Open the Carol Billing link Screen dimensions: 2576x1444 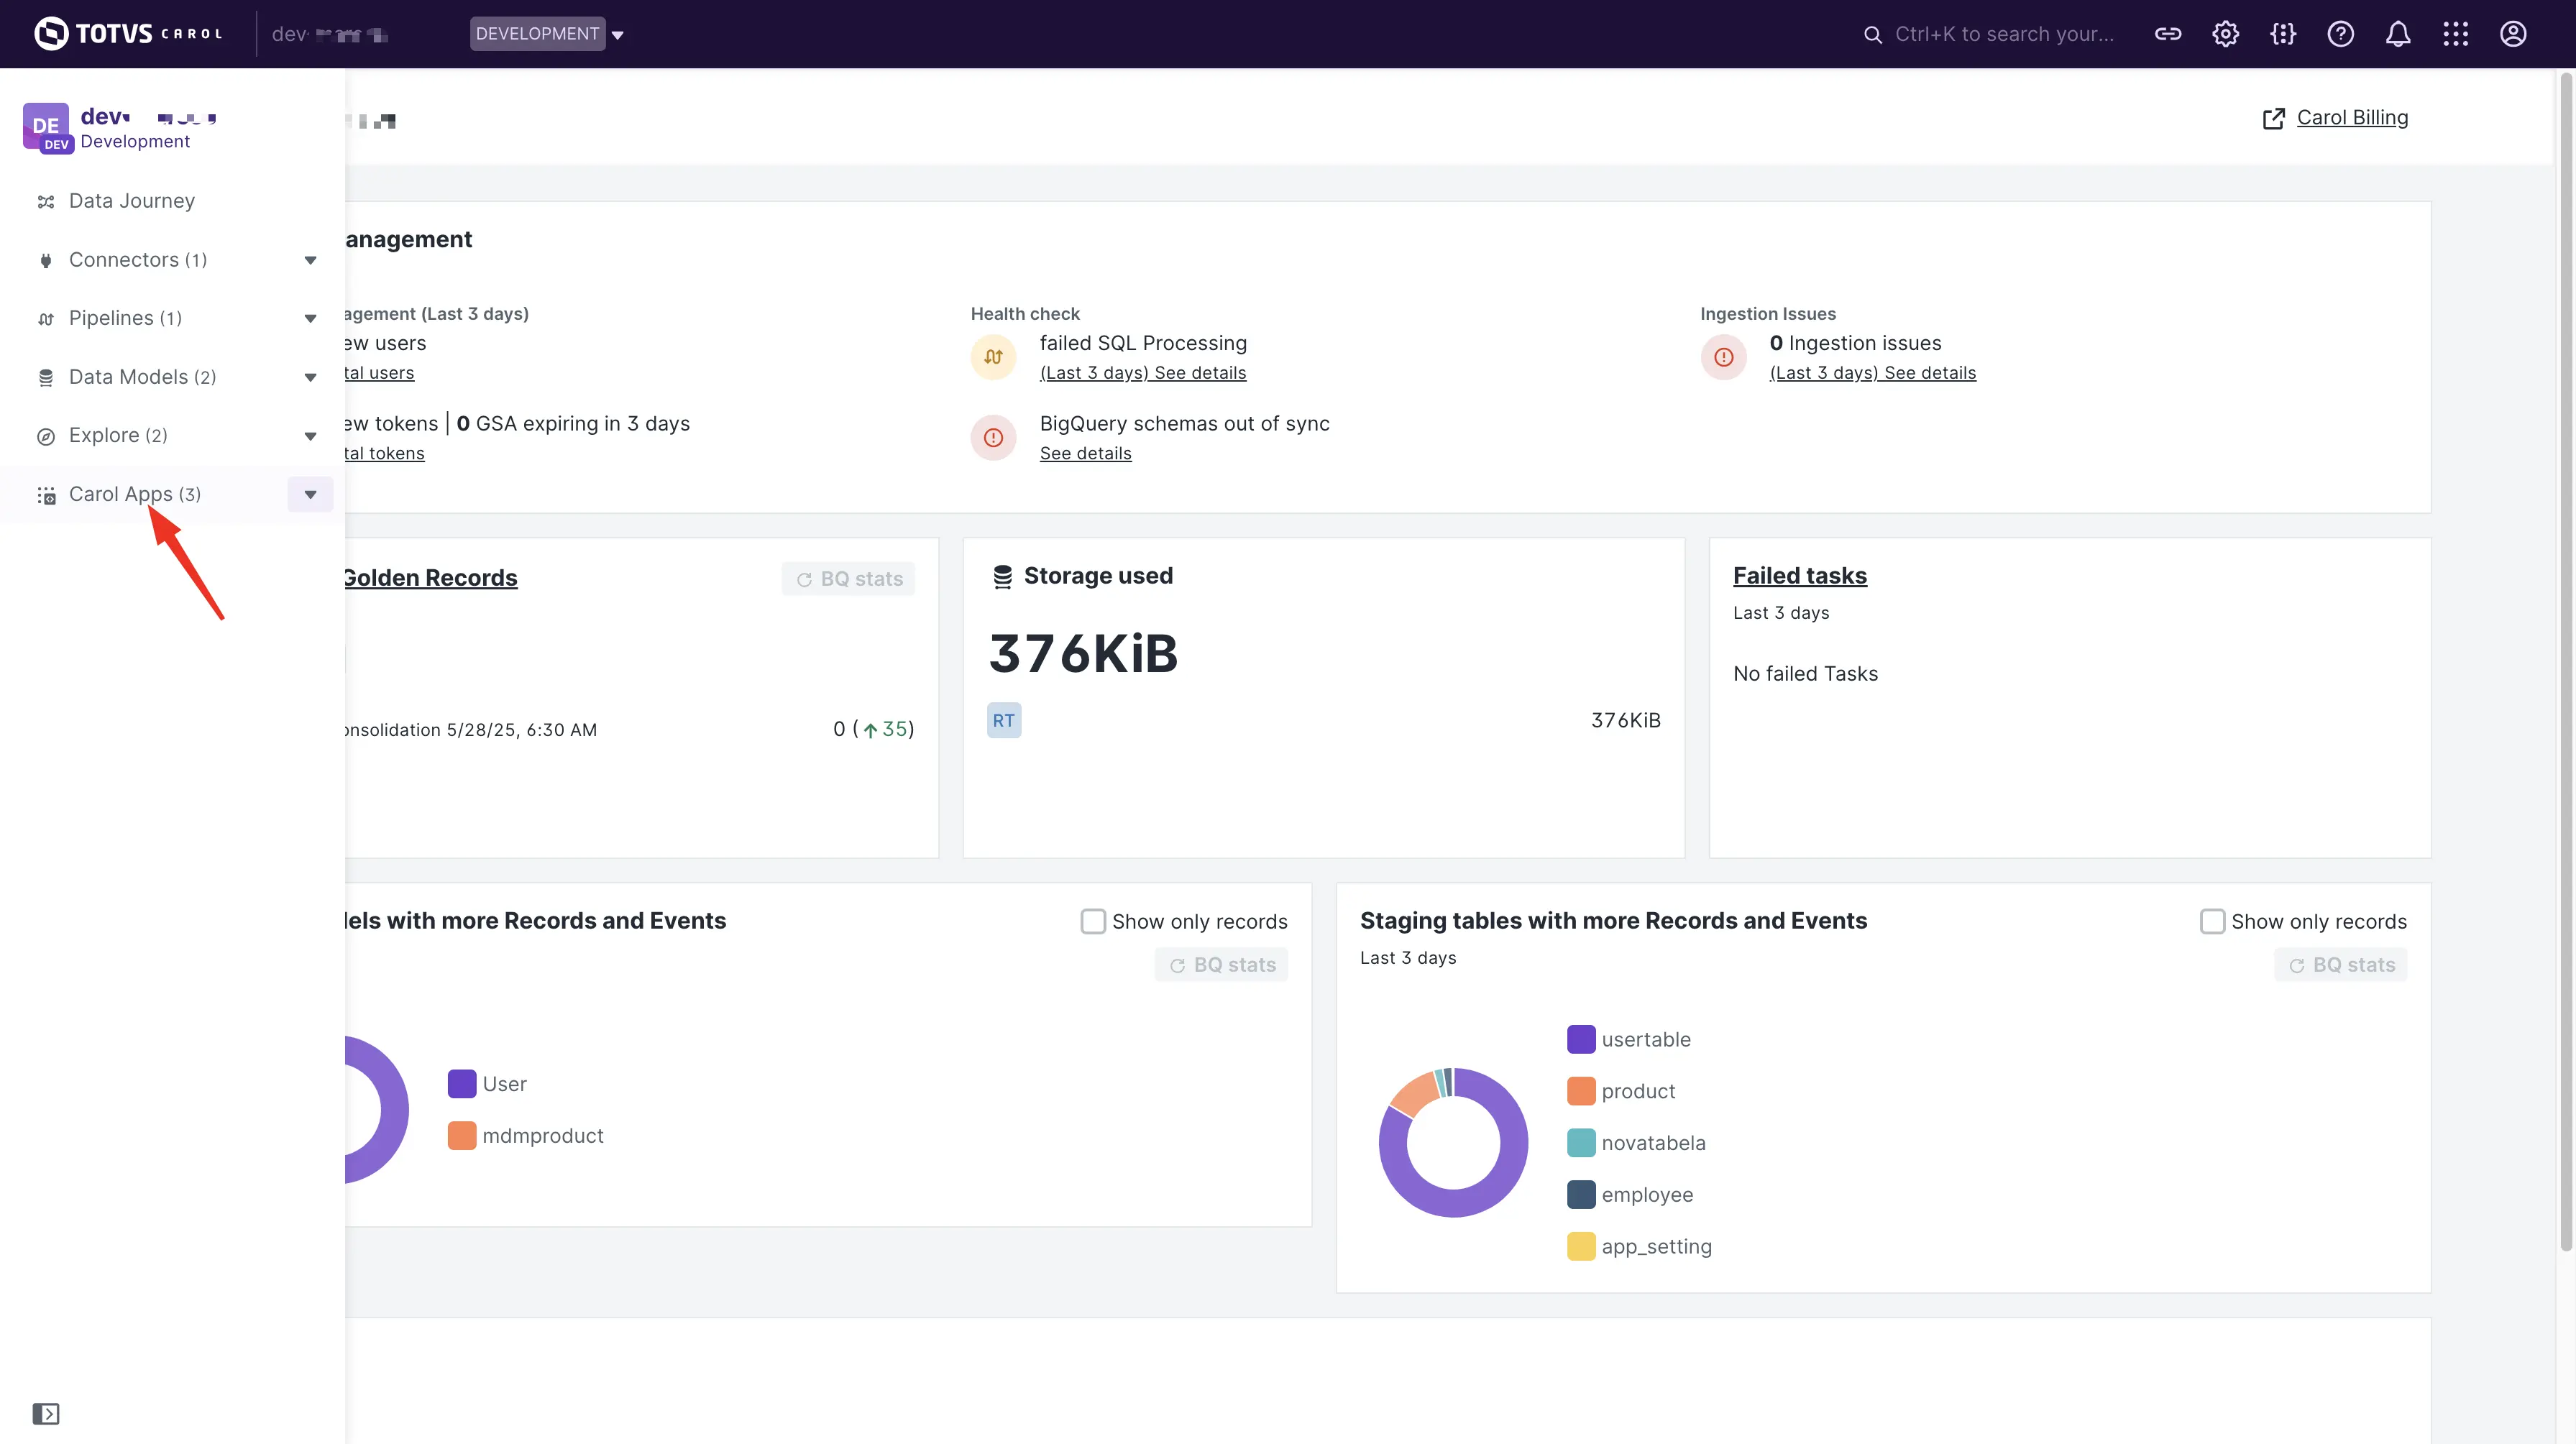tap(2352, 118)
